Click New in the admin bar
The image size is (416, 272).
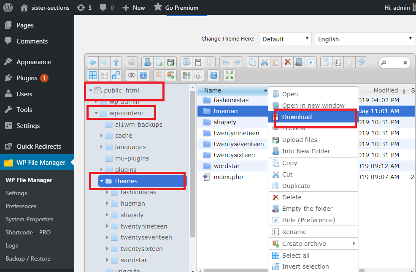pos(133,8)
